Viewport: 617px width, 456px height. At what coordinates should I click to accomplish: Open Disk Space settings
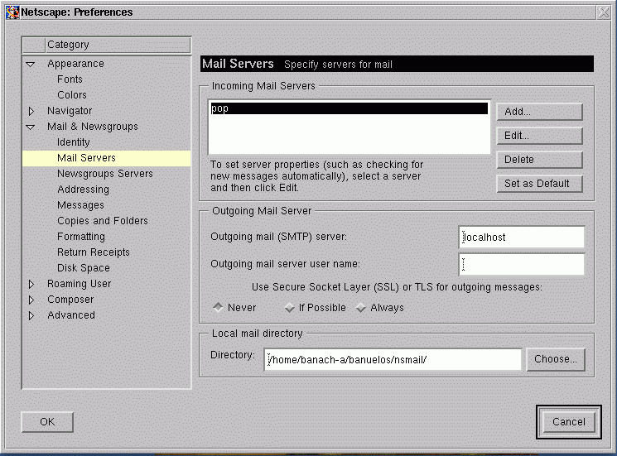[x=84, y=267]
